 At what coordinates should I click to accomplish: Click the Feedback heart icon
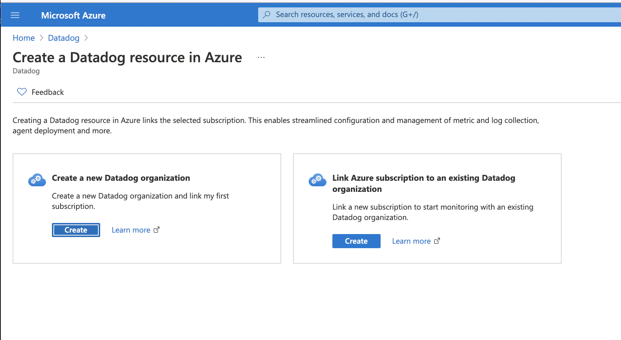tap(22, 92)
